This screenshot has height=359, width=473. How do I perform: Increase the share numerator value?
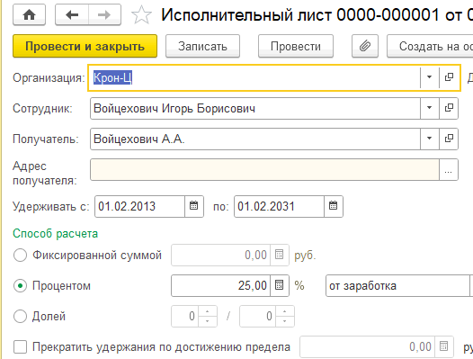click(207, 311)
